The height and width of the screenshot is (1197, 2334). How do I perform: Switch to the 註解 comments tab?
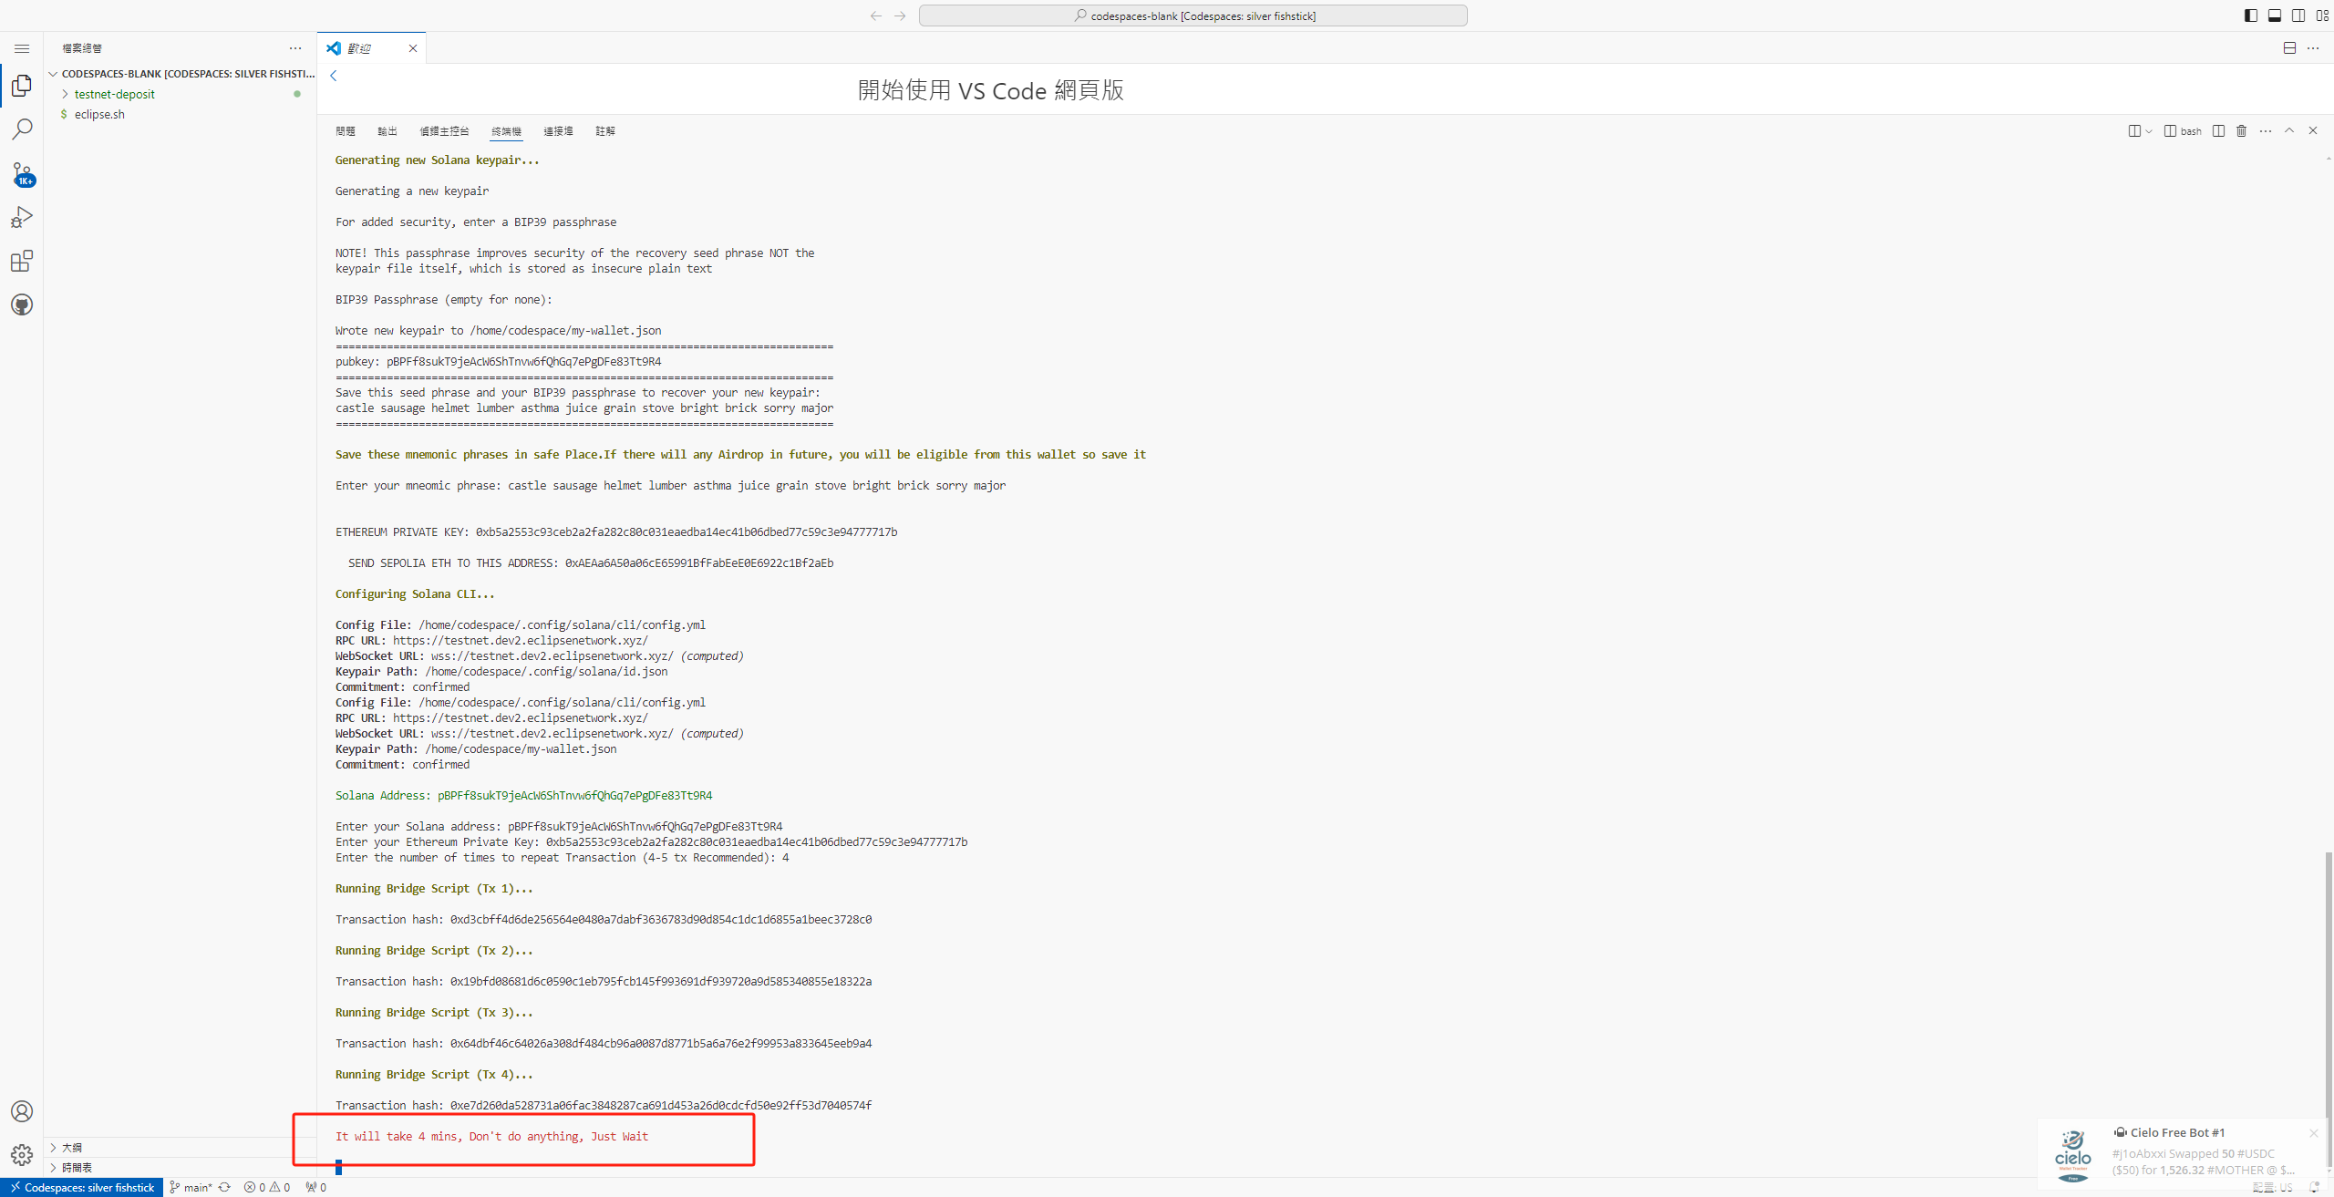coord(605,131)
